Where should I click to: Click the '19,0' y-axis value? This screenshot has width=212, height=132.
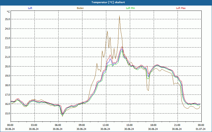7,76
